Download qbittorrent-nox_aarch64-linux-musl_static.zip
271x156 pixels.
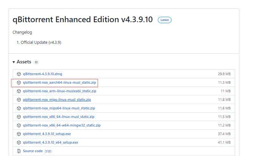click(59, 82)
